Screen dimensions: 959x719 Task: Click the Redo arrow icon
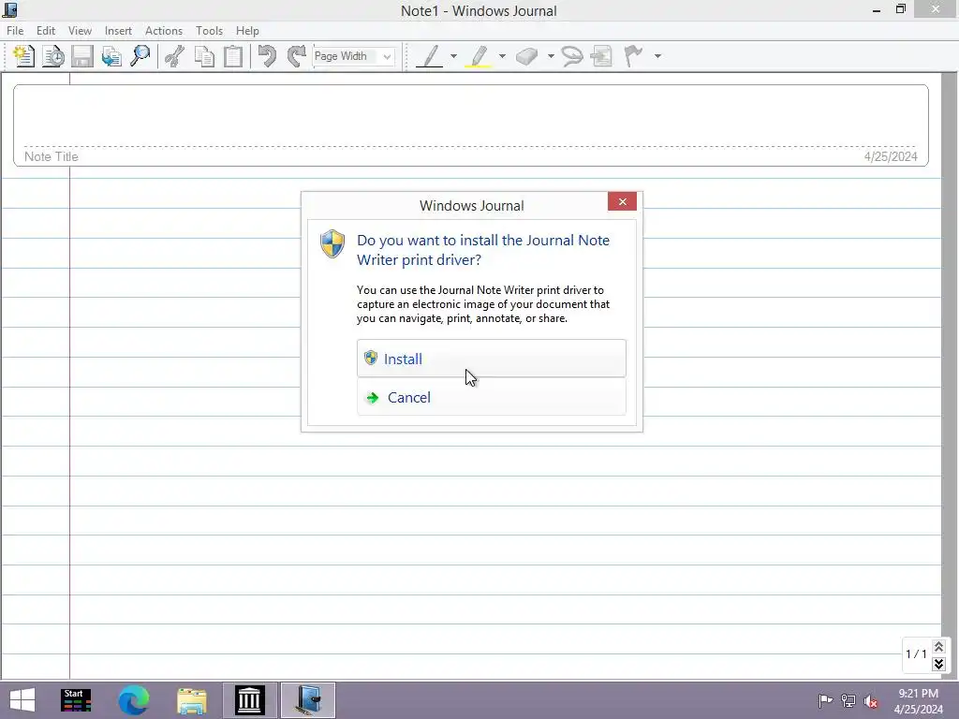click(x=296, y=56)
